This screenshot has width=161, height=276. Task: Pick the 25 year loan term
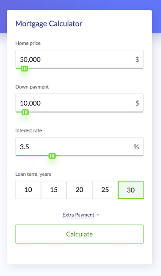(x=105, y=190)
